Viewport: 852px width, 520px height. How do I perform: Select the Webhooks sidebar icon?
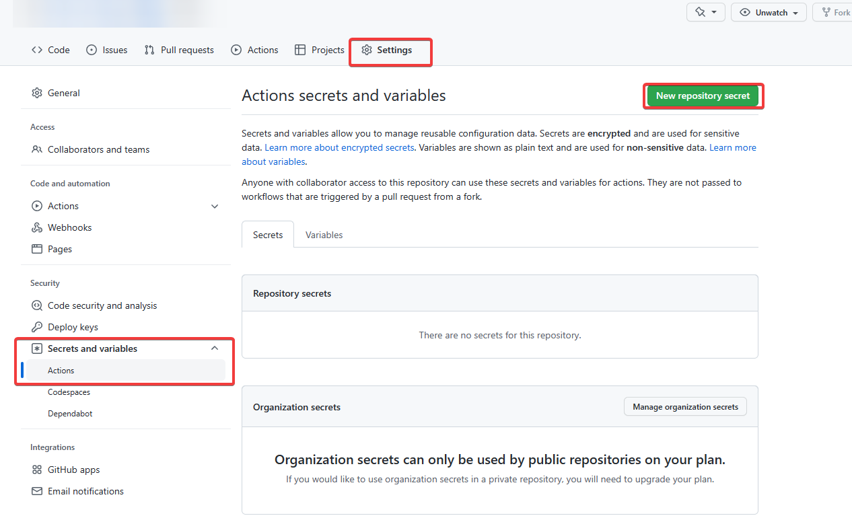[x=37, y=227]
